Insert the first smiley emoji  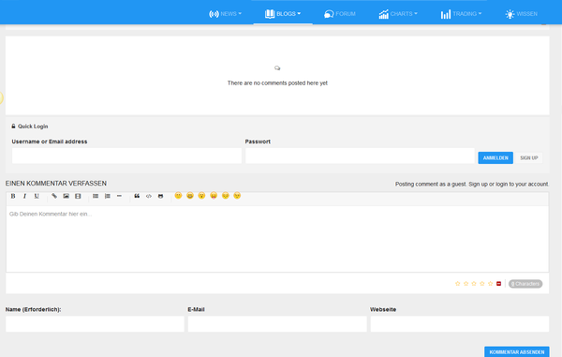click(178, 195)
